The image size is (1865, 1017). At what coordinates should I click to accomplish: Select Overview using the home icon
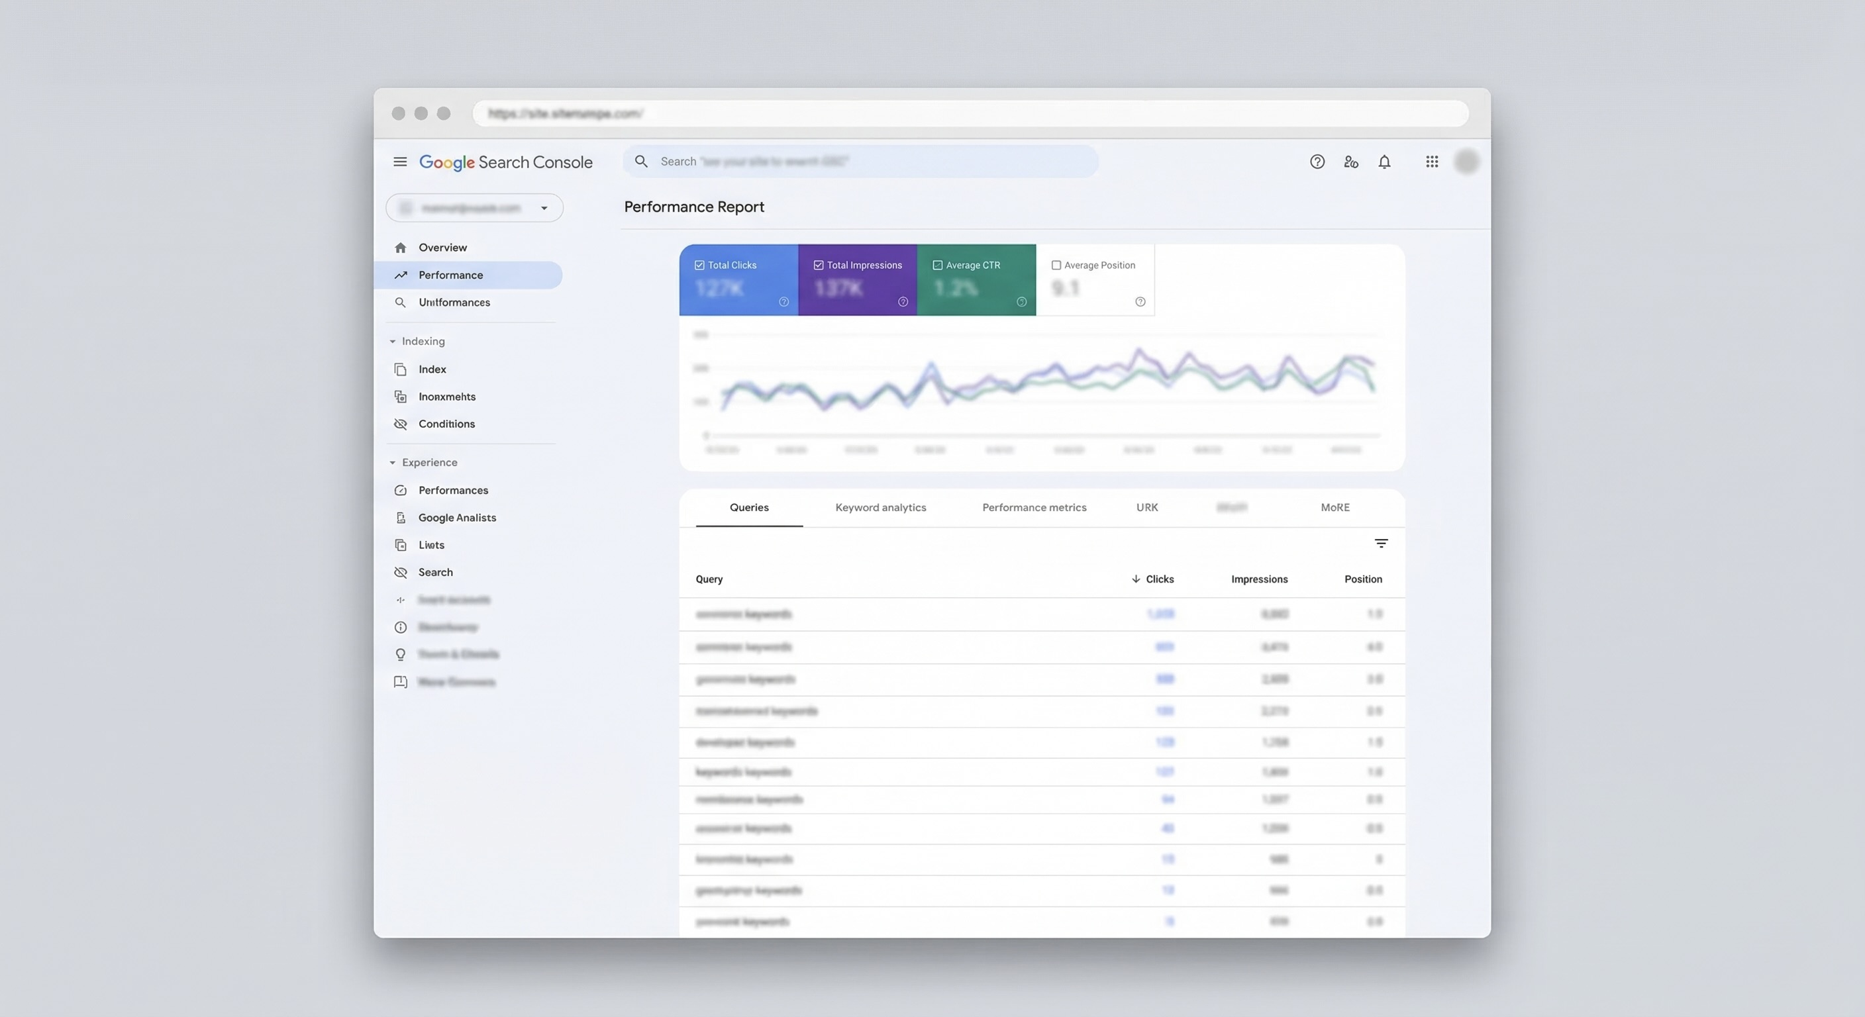point(401,247)
